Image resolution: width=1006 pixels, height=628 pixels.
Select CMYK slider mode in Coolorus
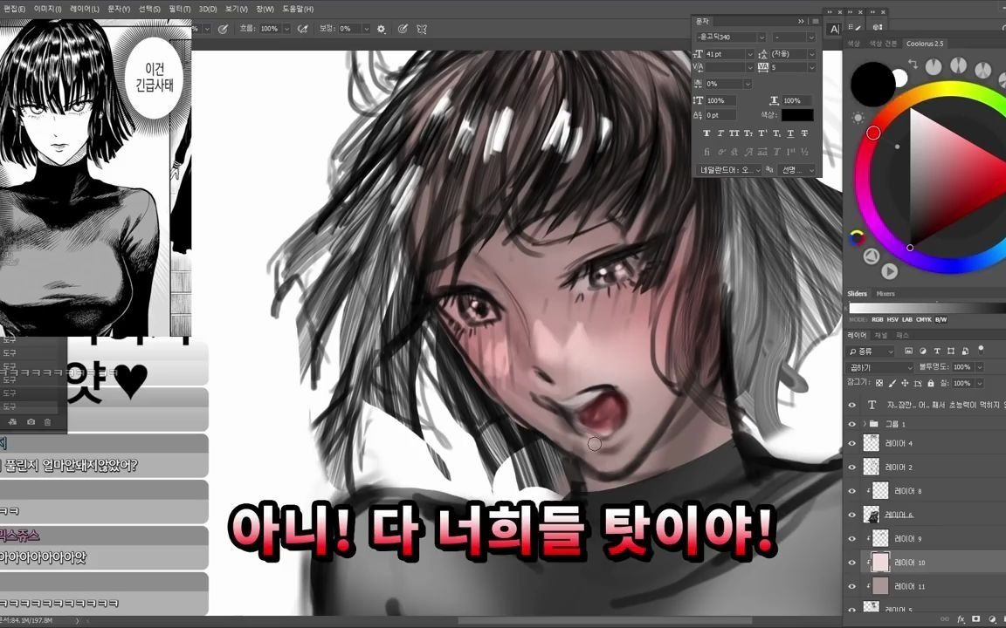(924, 319)
